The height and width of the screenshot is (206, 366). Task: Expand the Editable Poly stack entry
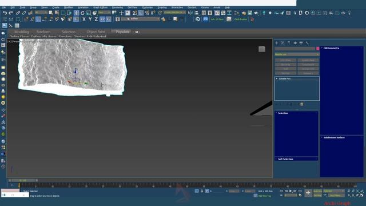tap(277, 79)
